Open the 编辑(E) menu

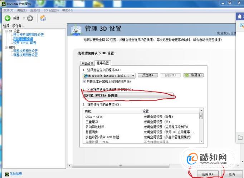21,10
